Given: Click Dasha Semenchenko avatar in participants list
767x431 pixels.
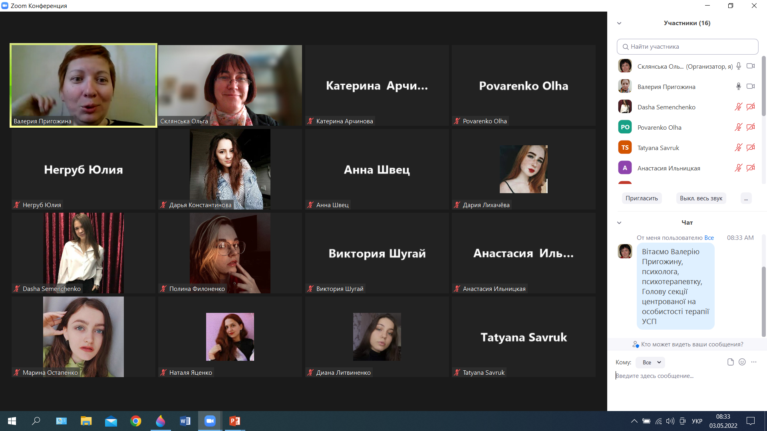Looking at the screenshot, I should click(625, 107).
